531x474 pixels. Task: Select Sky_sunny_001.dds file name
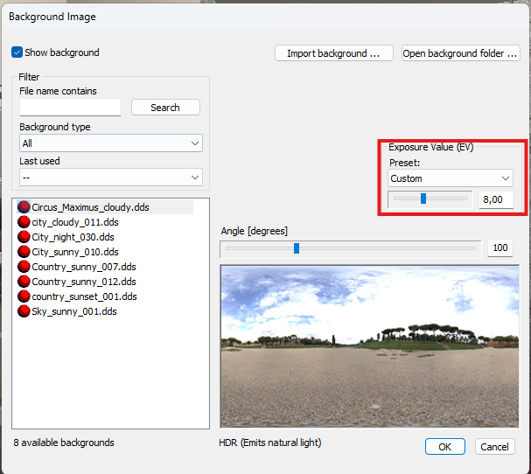coord(74,311)
